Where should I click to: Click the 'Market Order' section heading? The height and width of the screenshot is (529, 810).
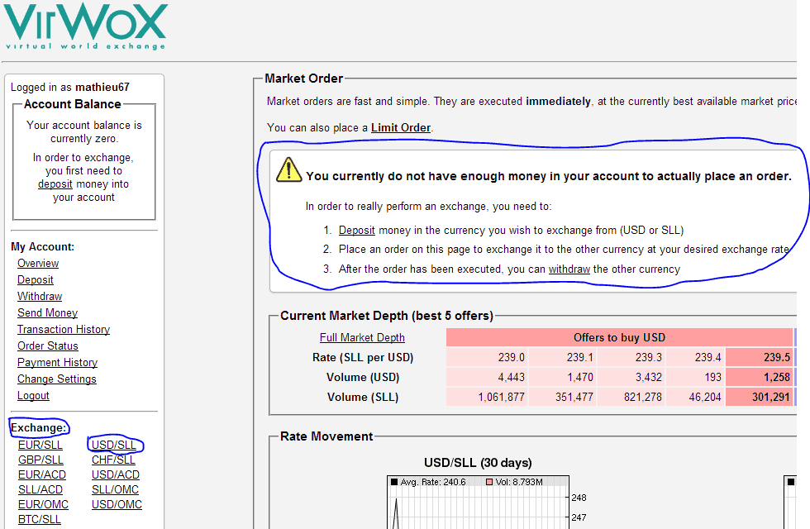pos(304,79)
